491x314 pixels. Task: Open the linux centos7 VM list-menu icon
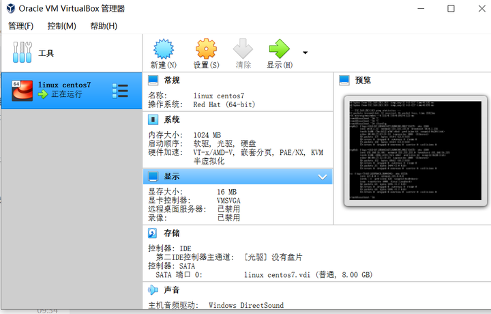120,91
